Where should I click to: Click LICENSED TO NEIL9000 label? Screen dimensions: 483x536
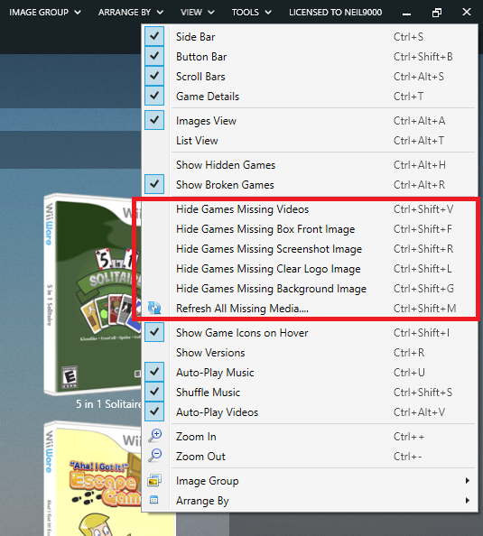click(x=335, y=13)
